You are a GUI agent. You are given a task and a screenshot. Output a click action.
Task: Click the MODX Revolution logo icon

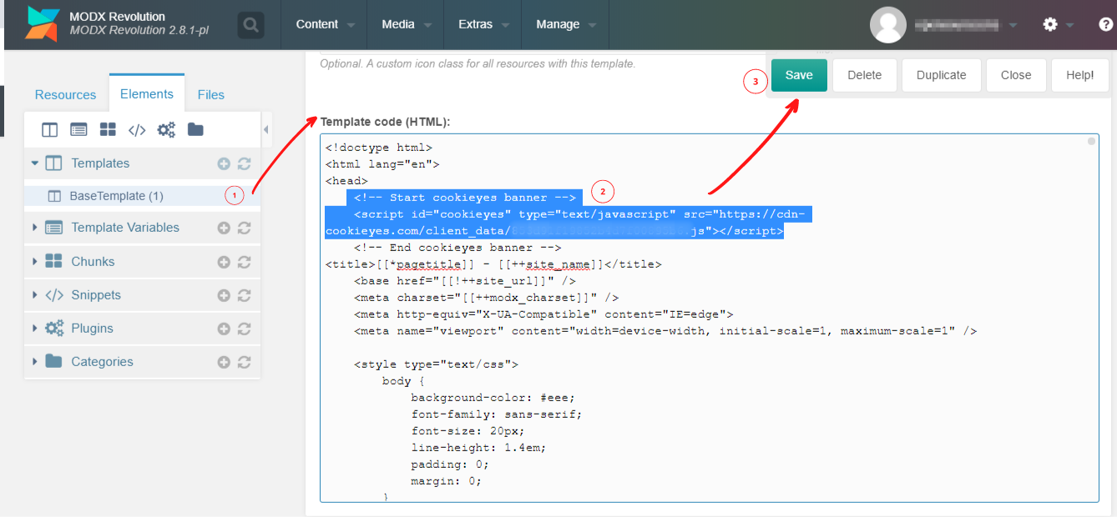tap(42, 24)
